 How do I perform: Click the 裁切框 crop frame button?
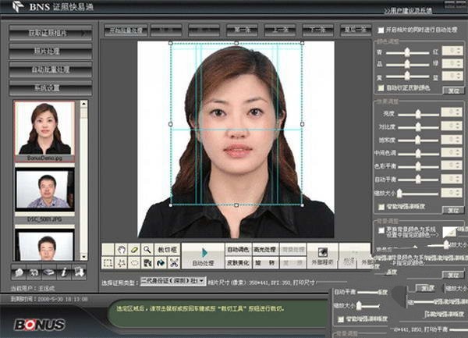(167, 249)
